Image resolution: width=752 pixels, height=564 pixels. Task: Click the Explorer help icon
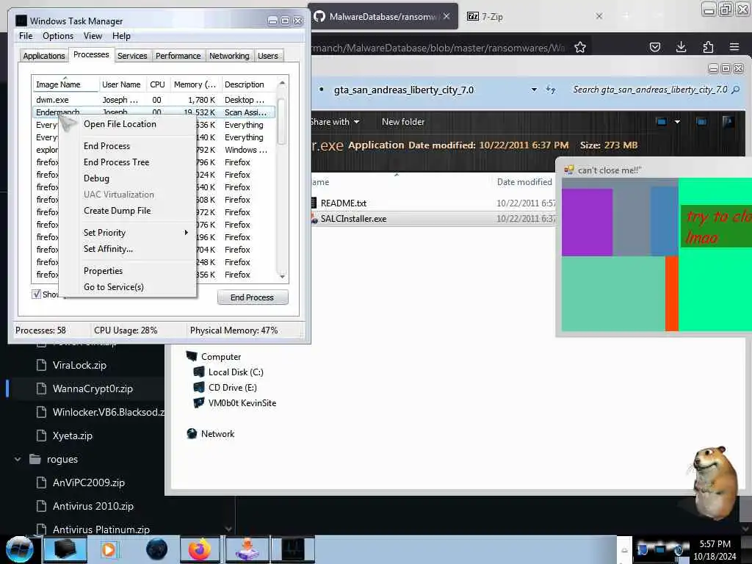click(728, 122)
